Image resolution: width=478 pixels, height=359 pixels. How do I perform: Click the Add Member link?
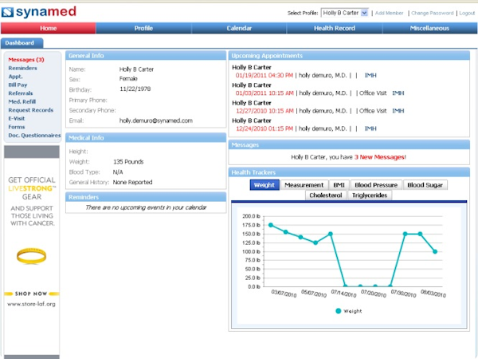pyautogui.click(x=390, y=14)
